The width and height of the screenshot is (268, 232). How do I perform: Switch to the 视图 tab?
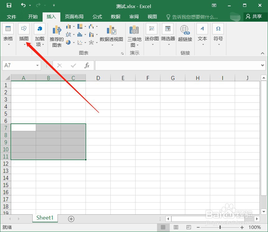point(152,17)
